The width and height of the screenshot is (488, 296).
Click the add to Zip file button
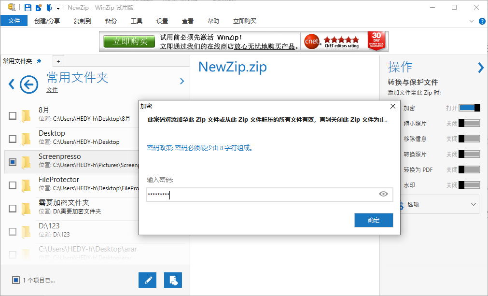(173, 280)
